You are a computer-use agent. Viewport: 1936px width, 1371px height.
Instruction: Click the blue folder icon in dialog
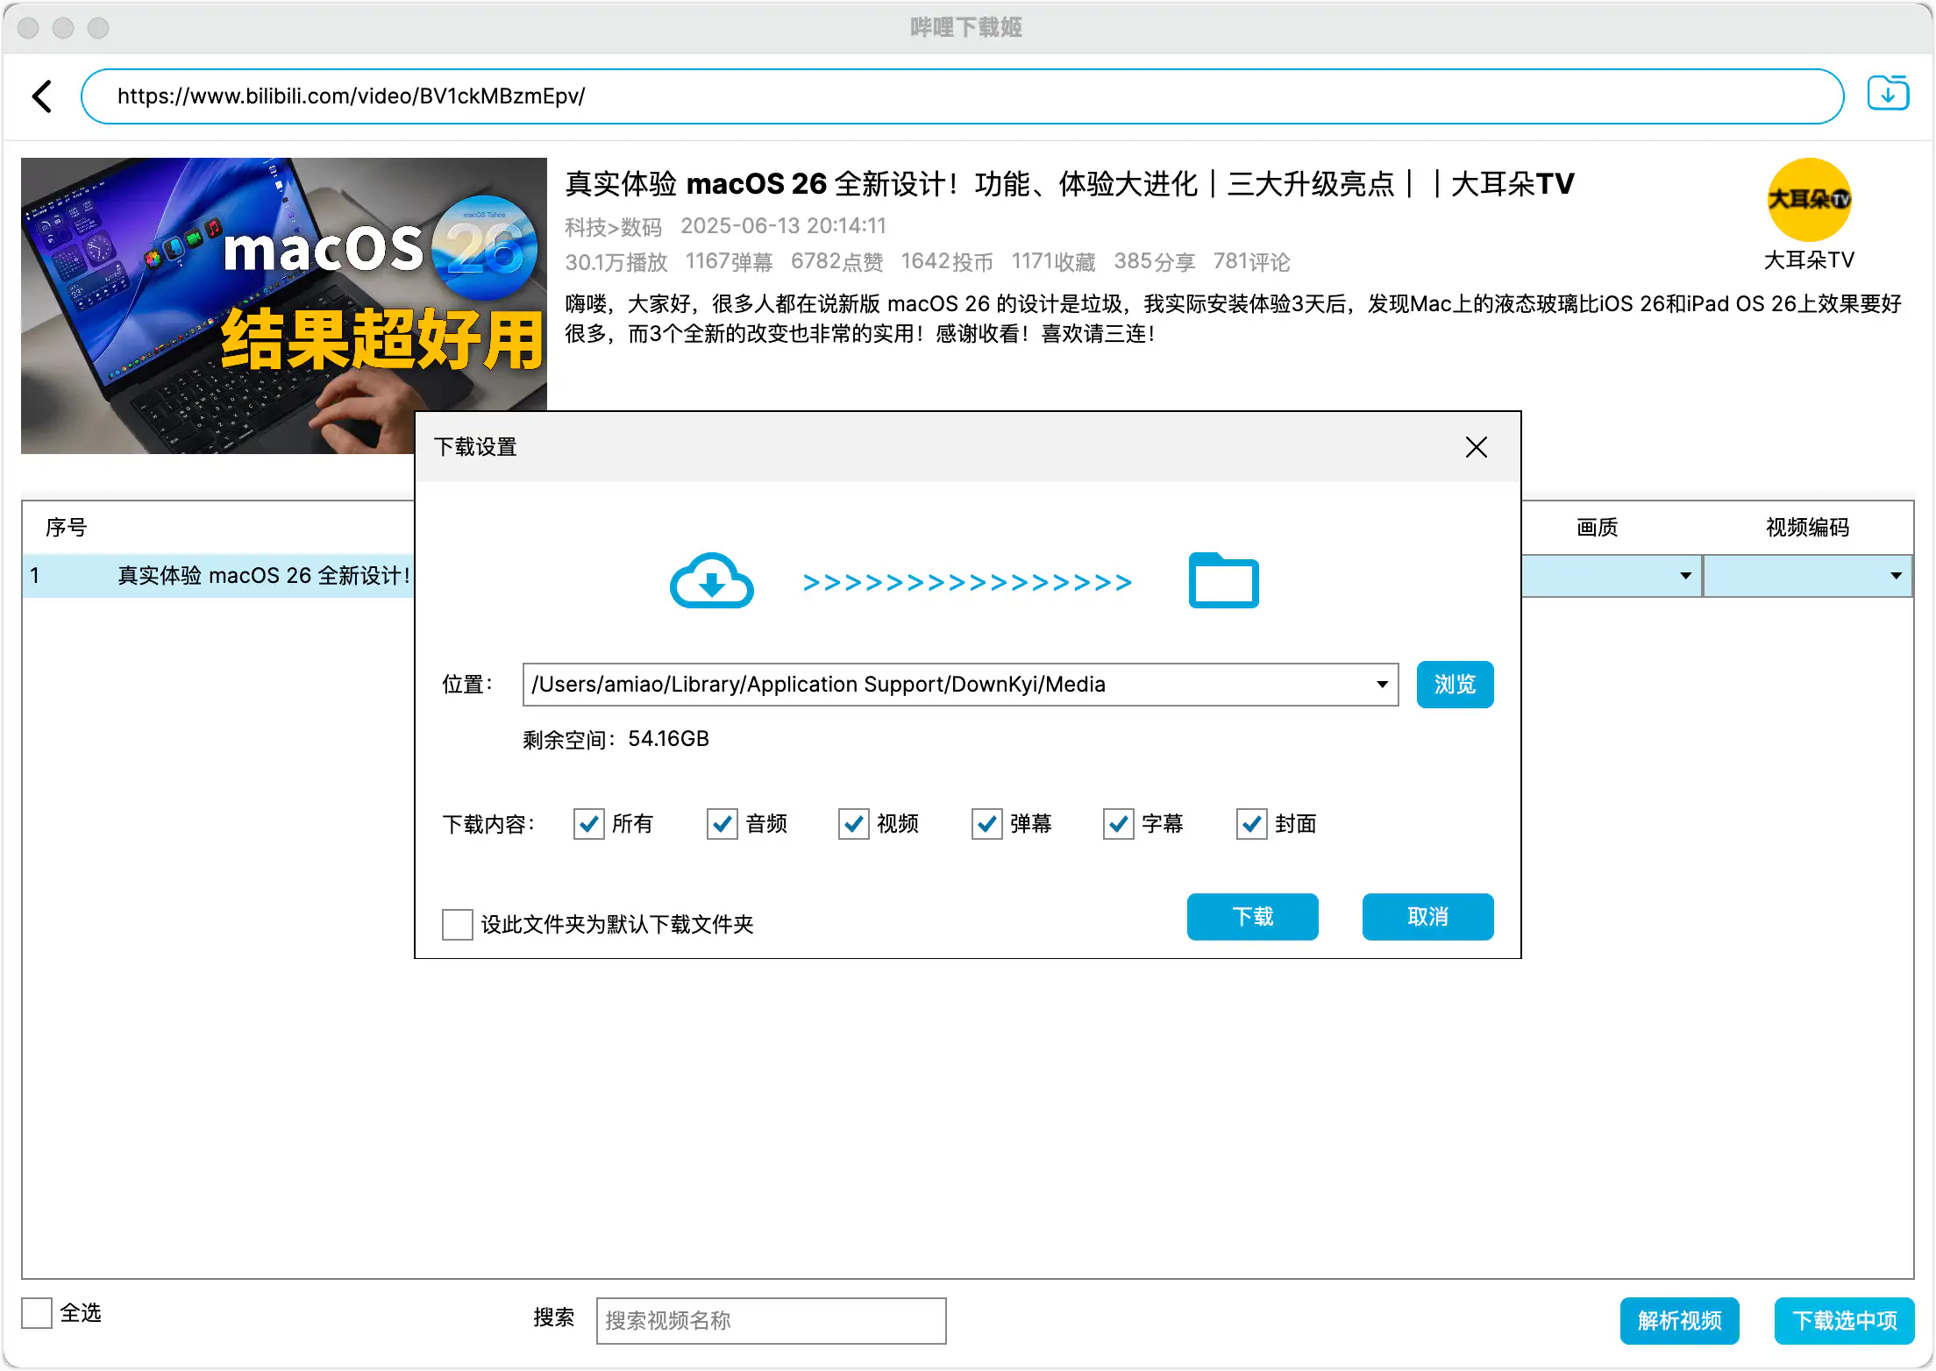[x=1224, y=580]
